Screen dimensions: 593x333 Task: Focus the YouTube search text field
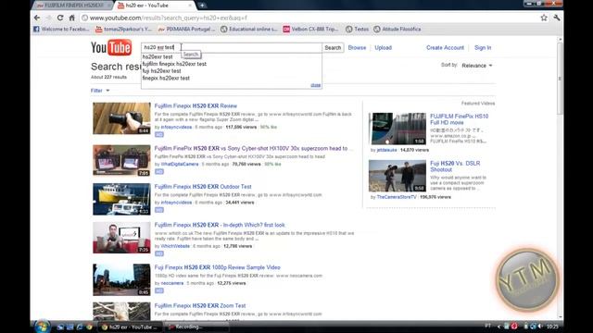pyautogui.click(x=232, y=47)
